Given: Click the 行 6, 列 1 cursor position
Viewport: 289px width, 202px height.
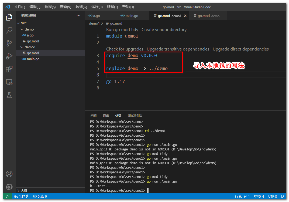Looking at the screenshot, I should [x=242, y=196].
